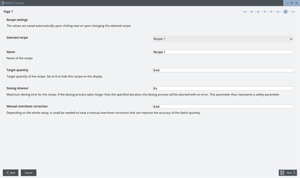The height and width of the screenshot is (178, 300).
Task: Jump to page 2 in the step indicator
Action: (251, 12)
